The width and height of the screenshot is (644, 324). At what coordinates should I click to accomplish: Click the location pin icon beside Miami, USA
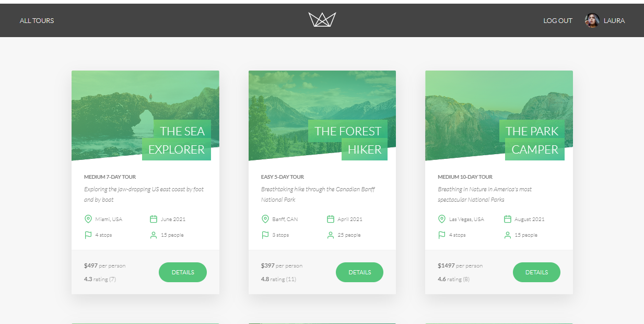[88, 219]
